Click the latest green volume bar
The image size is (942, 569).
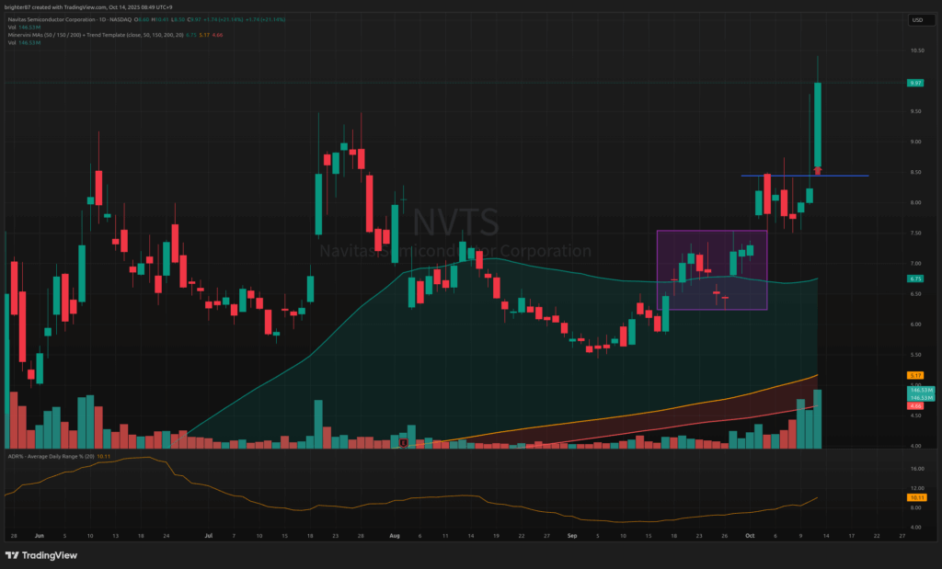[x=817, y=419]
